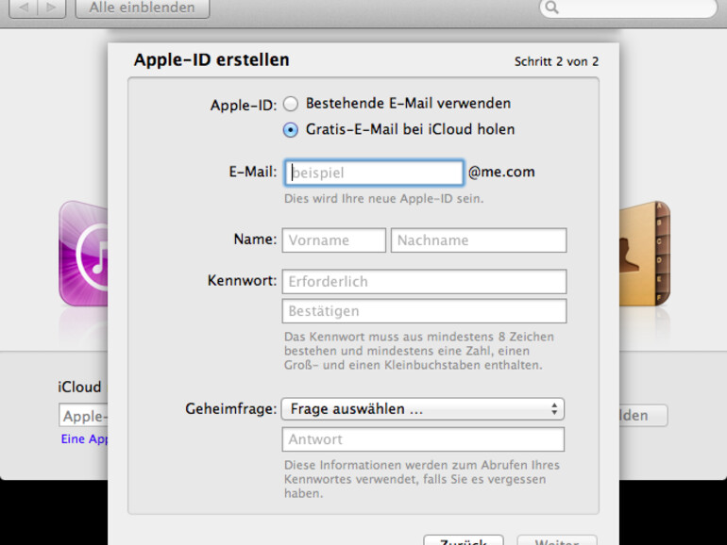
Task: Click into the Antwort field
Action: pyautogui.click(x=423, y=439)
